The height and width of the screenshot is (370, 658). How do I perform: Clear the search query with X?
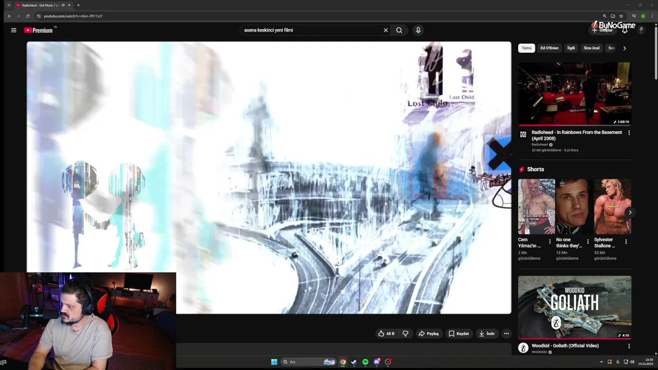pyautogui.click(x=386, y=30)
